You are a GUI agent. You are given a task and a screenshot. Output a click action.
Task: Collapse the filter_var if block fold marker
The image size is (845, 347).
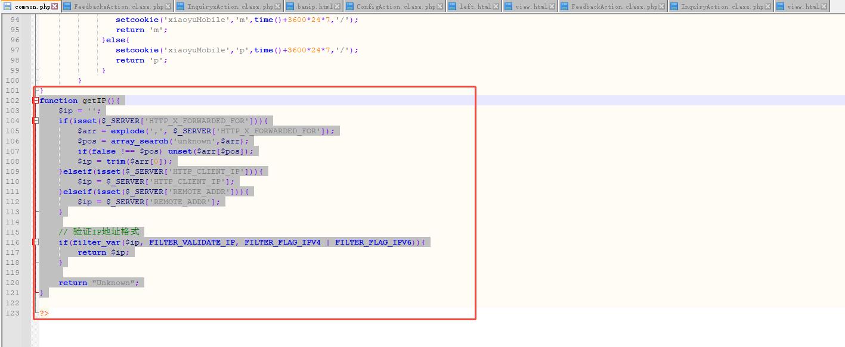[x=36, y=242]
